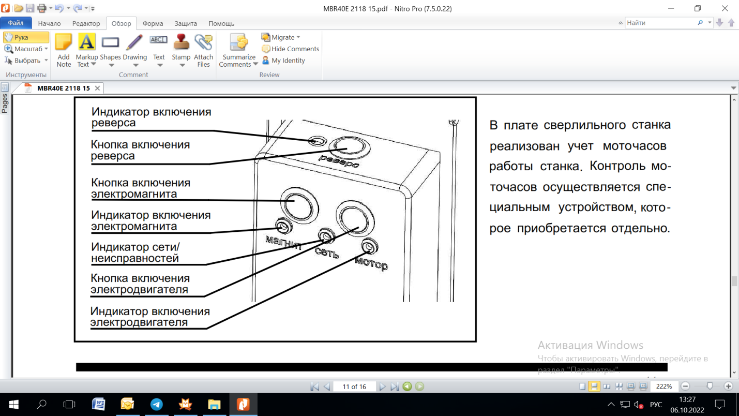The image size is (739, 416).
Task: Open Telegram from the taskbar
Action: click(x=157, y=405)
